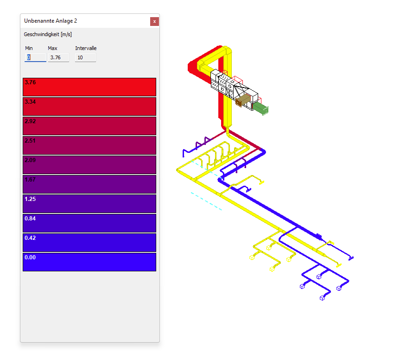Select the 2.09 purple color swatch
Screen dimensions: 400x351
click(89, 165)
